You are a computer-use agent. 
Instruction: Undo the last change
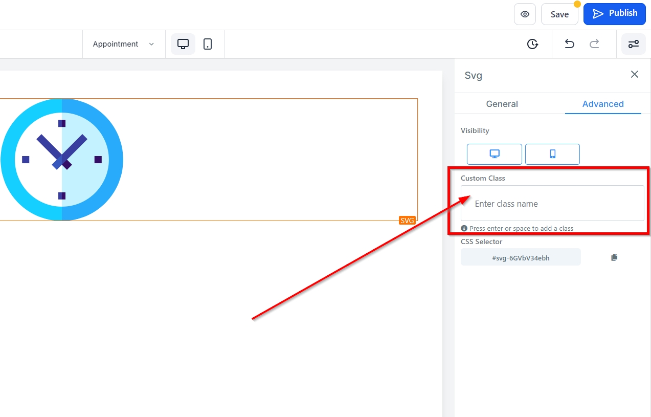coord(569,44)
